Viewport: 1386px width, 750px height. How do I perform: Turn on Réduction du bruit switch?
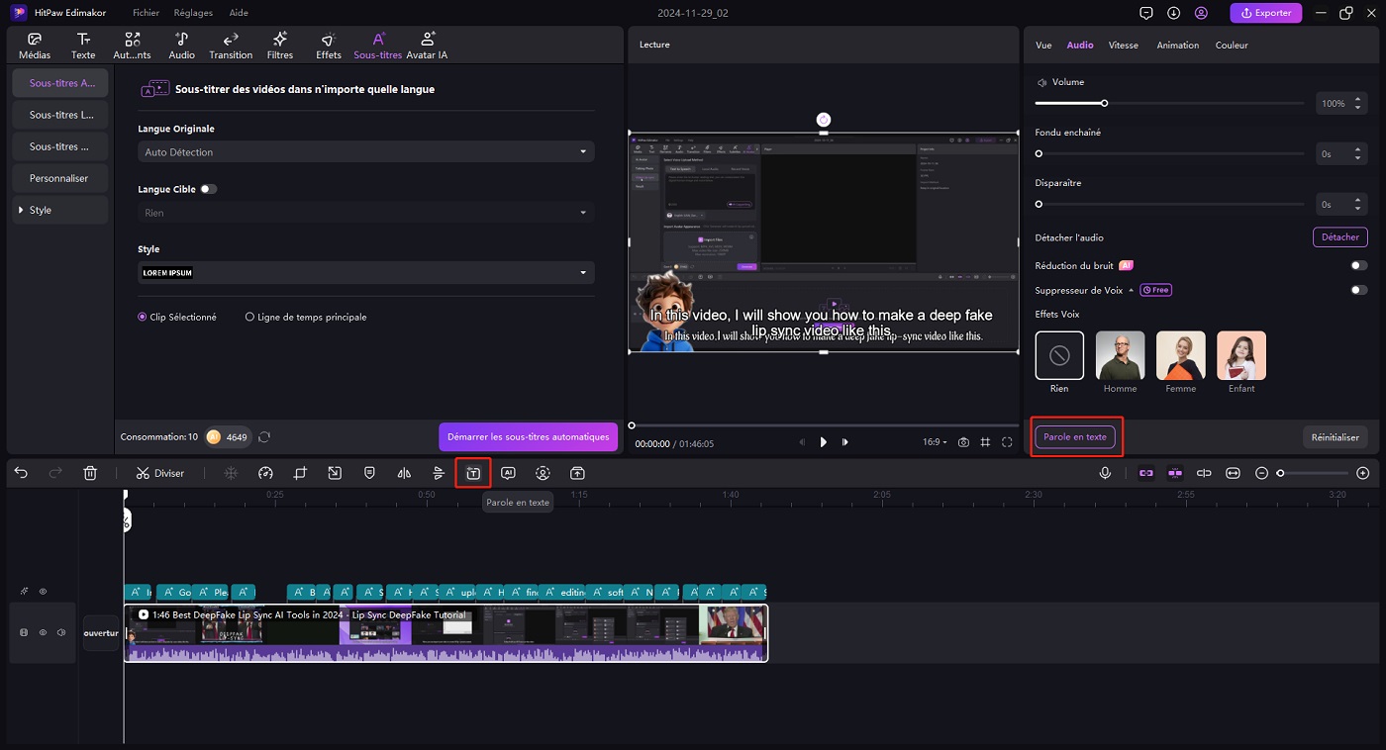point(1358,266)
